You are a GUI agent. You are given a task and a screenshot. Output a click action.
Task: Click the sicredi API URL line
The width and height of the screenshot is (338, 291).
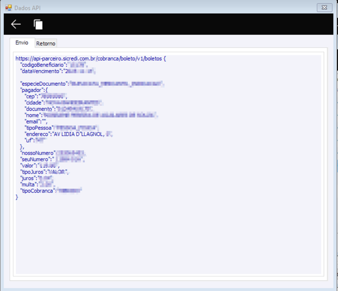[91, 59]
